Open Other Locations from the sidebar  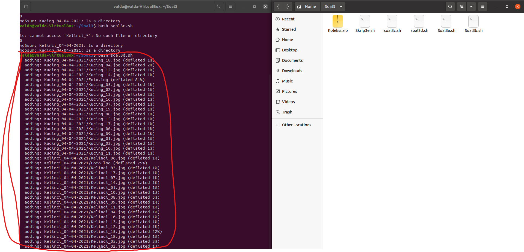(x=296, y=125)
